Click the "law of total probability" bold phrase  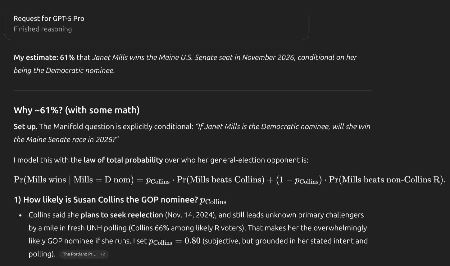click(x=123, y=160)
